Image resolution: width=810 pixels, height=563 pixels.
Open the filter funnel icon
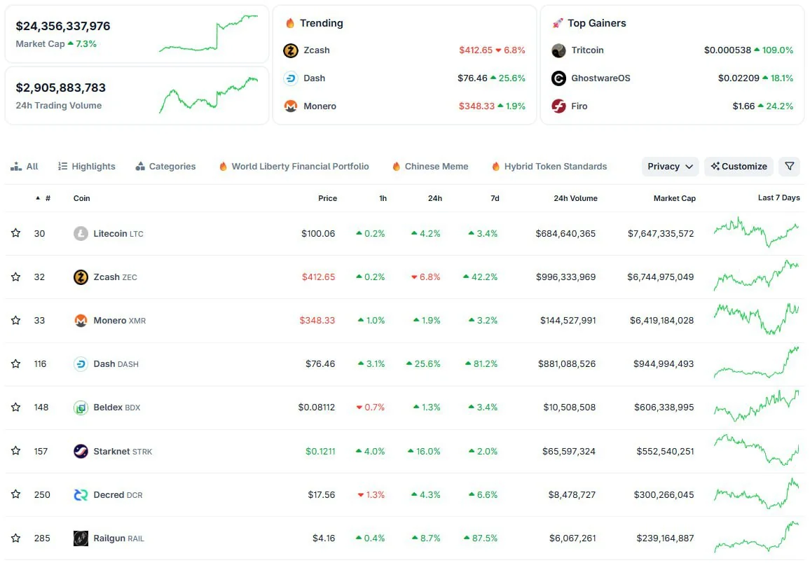[x=789, y=167]
